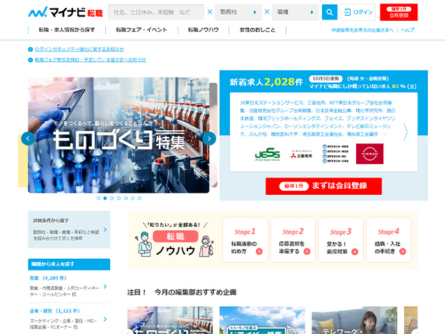Click arrow icon on Stage 3 card
Image resolution: width=446 pixels, height=334 pixels.
click(x=355, y=252)
